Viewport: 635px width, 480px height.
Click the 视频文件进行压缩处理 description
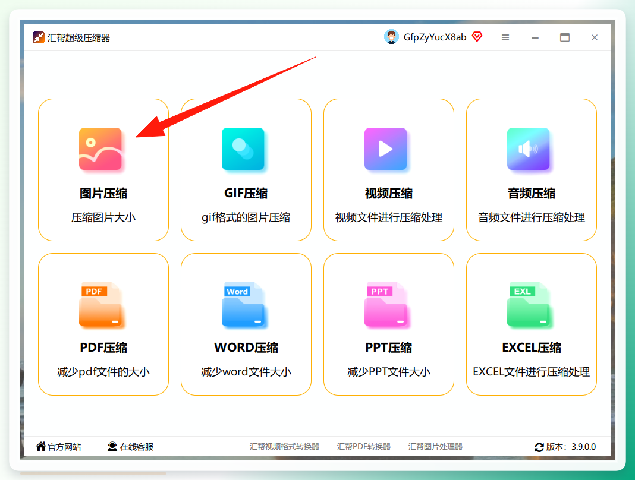[389, 218]
